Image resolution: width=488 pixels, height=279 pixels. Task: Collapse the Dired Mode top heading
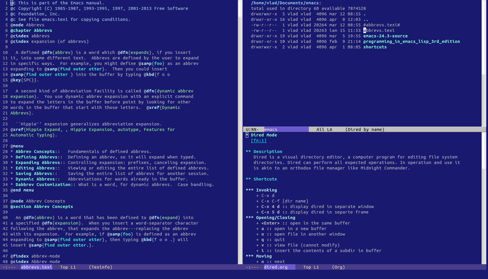point(261,135)
